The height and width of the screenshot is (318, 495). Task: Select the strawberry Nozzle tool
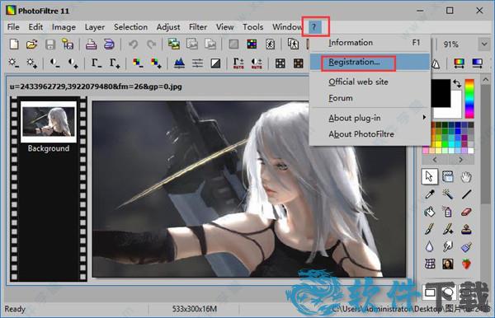click(466, 264)
